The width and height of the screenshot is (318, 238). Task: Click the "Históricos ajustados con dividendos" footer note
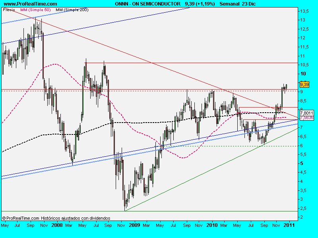[x=76, y=218]
